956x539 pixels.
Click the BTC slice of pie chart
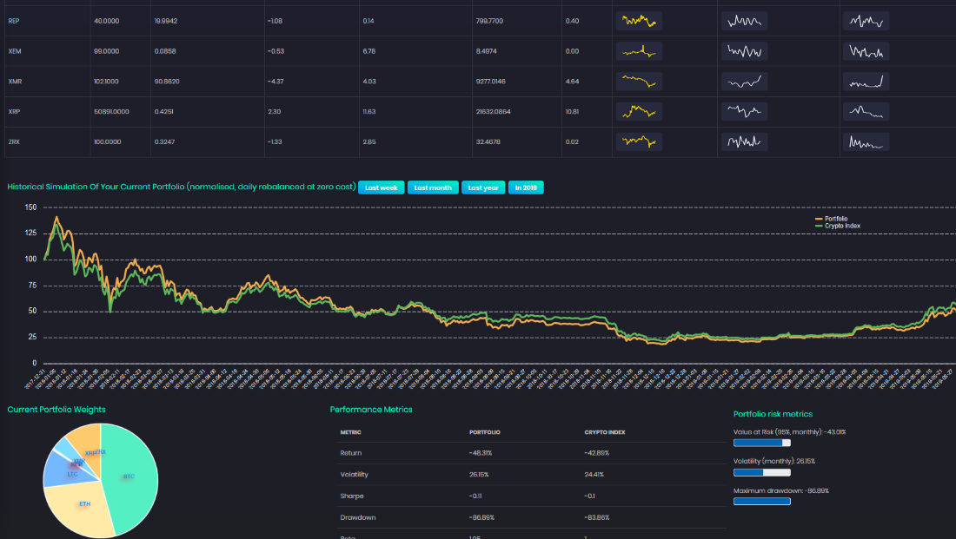[130, 477]
